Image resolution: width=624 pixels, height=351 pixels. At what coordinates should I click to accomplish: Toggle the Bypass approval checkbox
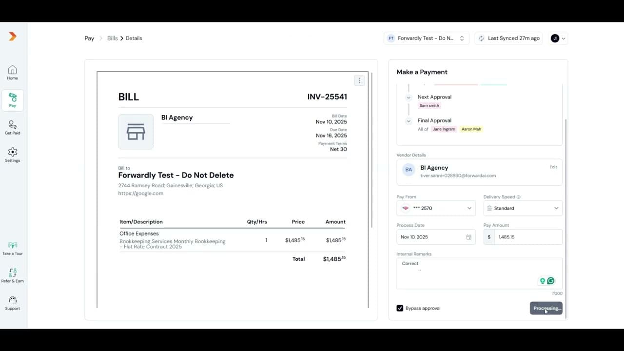coord(400,308)
